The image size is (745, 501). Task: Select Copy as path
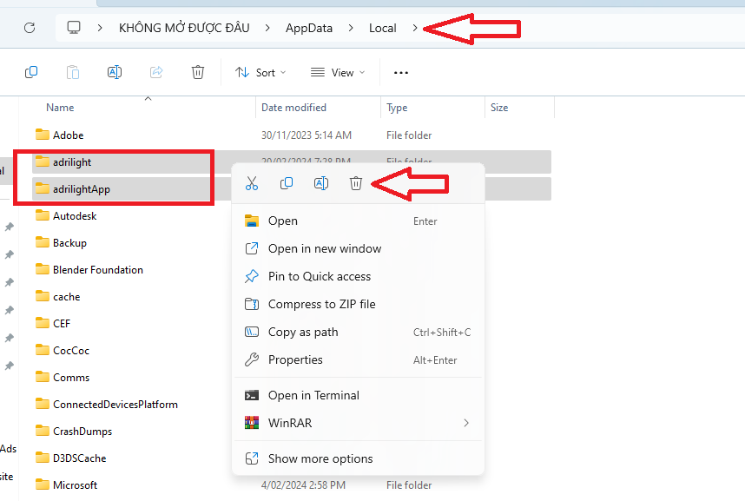pos(358,333)
